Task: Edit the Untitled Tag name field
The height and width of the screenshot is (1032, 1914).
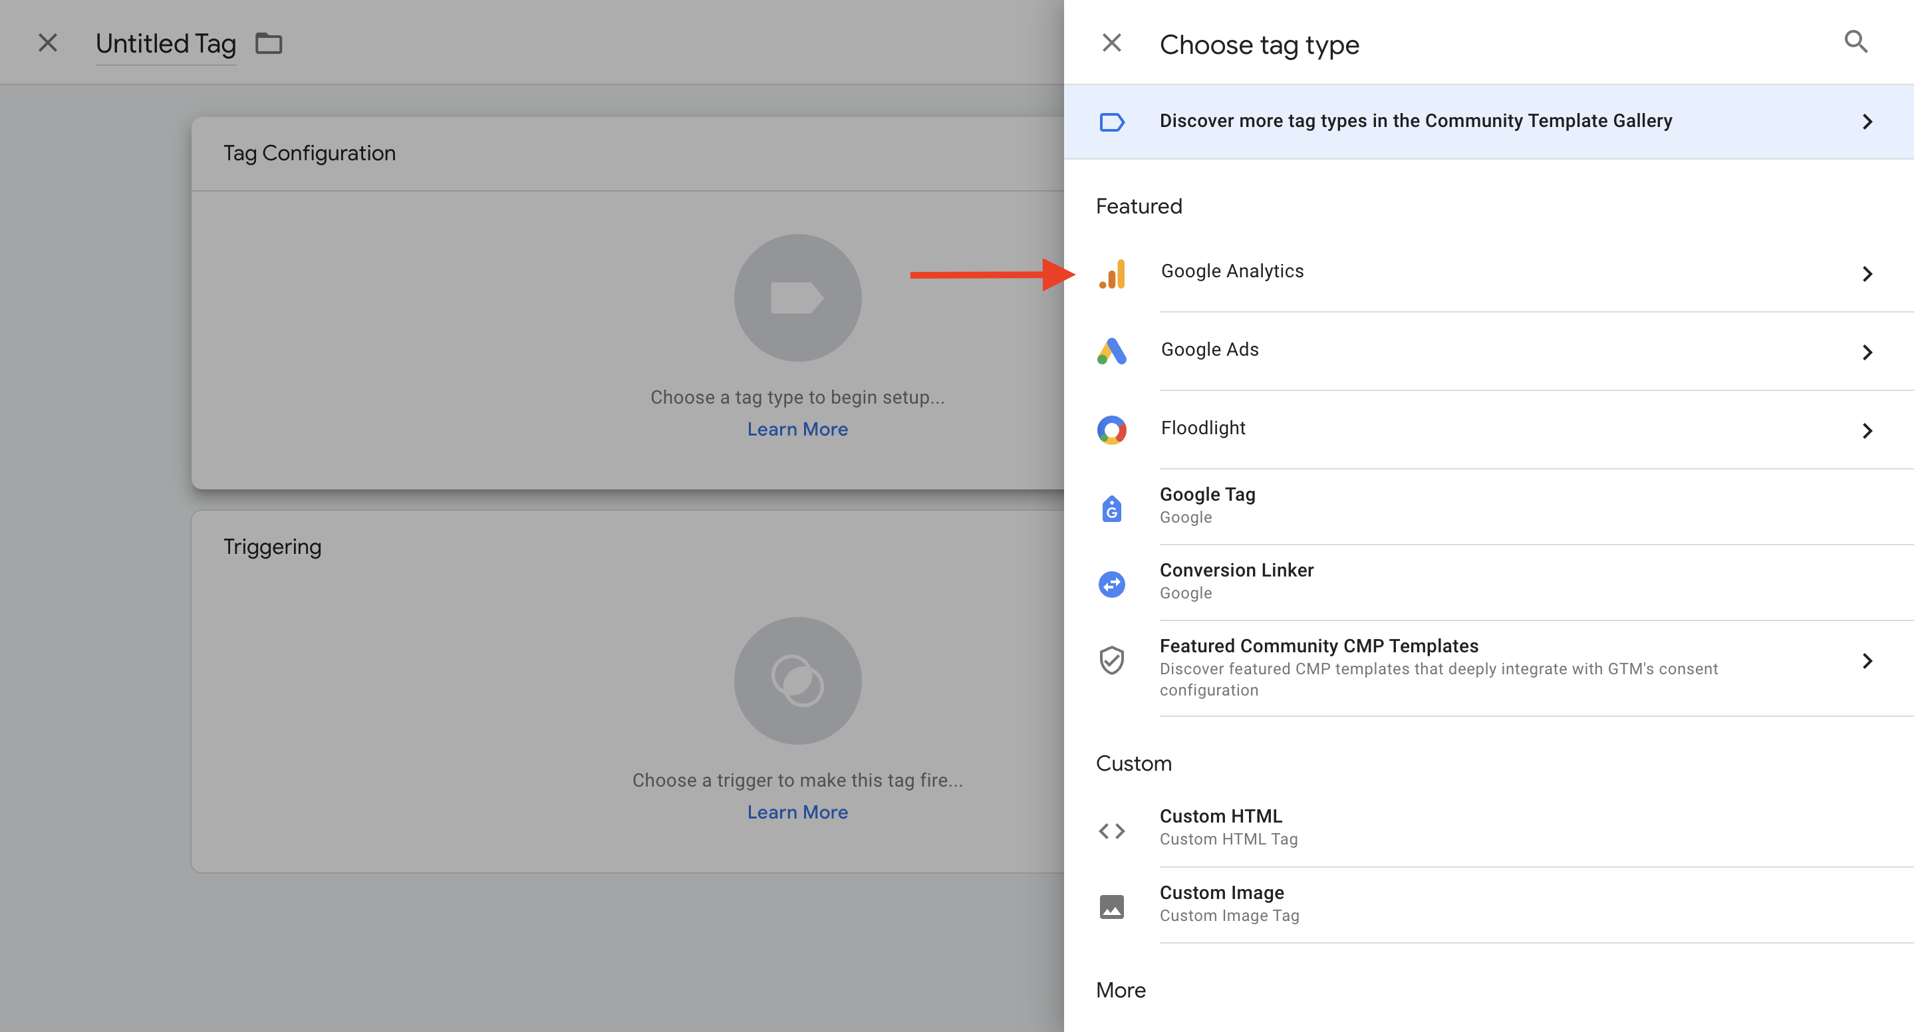Action: point(166,44)
